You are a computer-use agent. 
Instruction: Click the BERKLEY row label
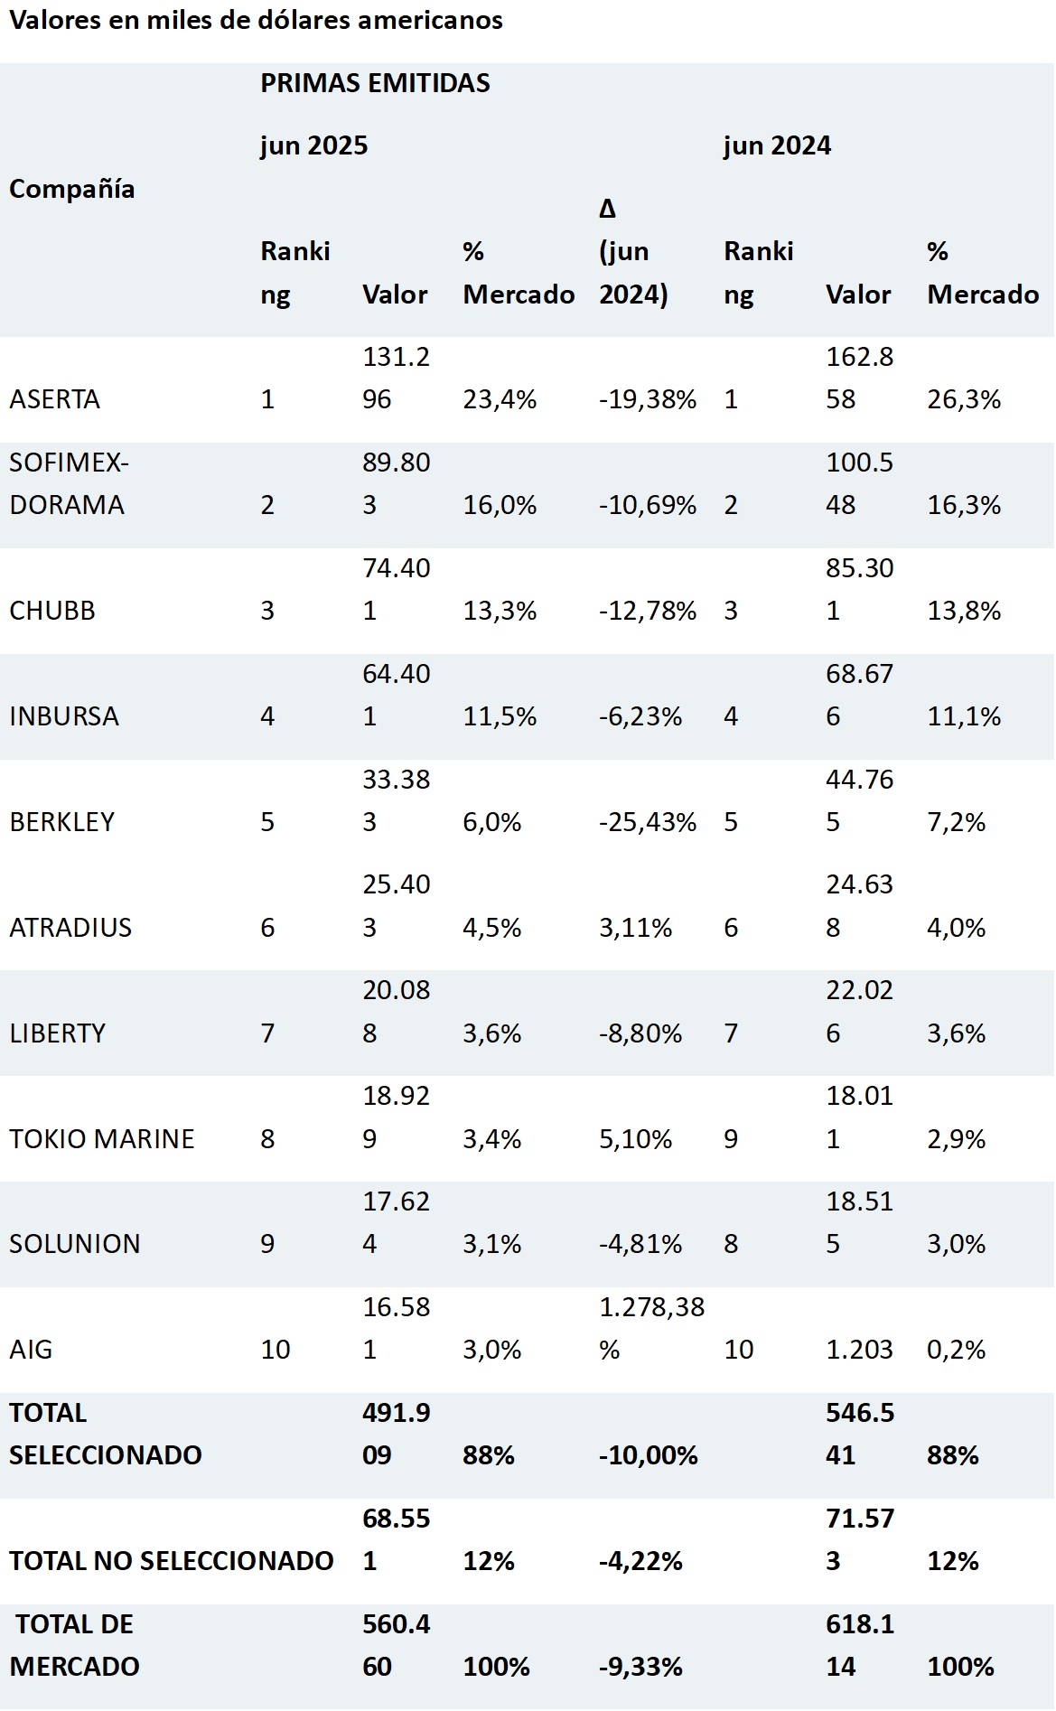point(62,822)
